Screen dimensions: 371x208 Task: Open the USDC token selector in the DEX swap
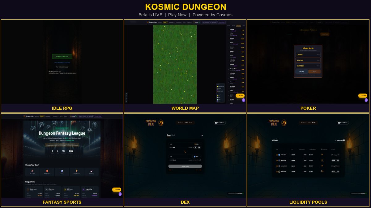point(197,157)
